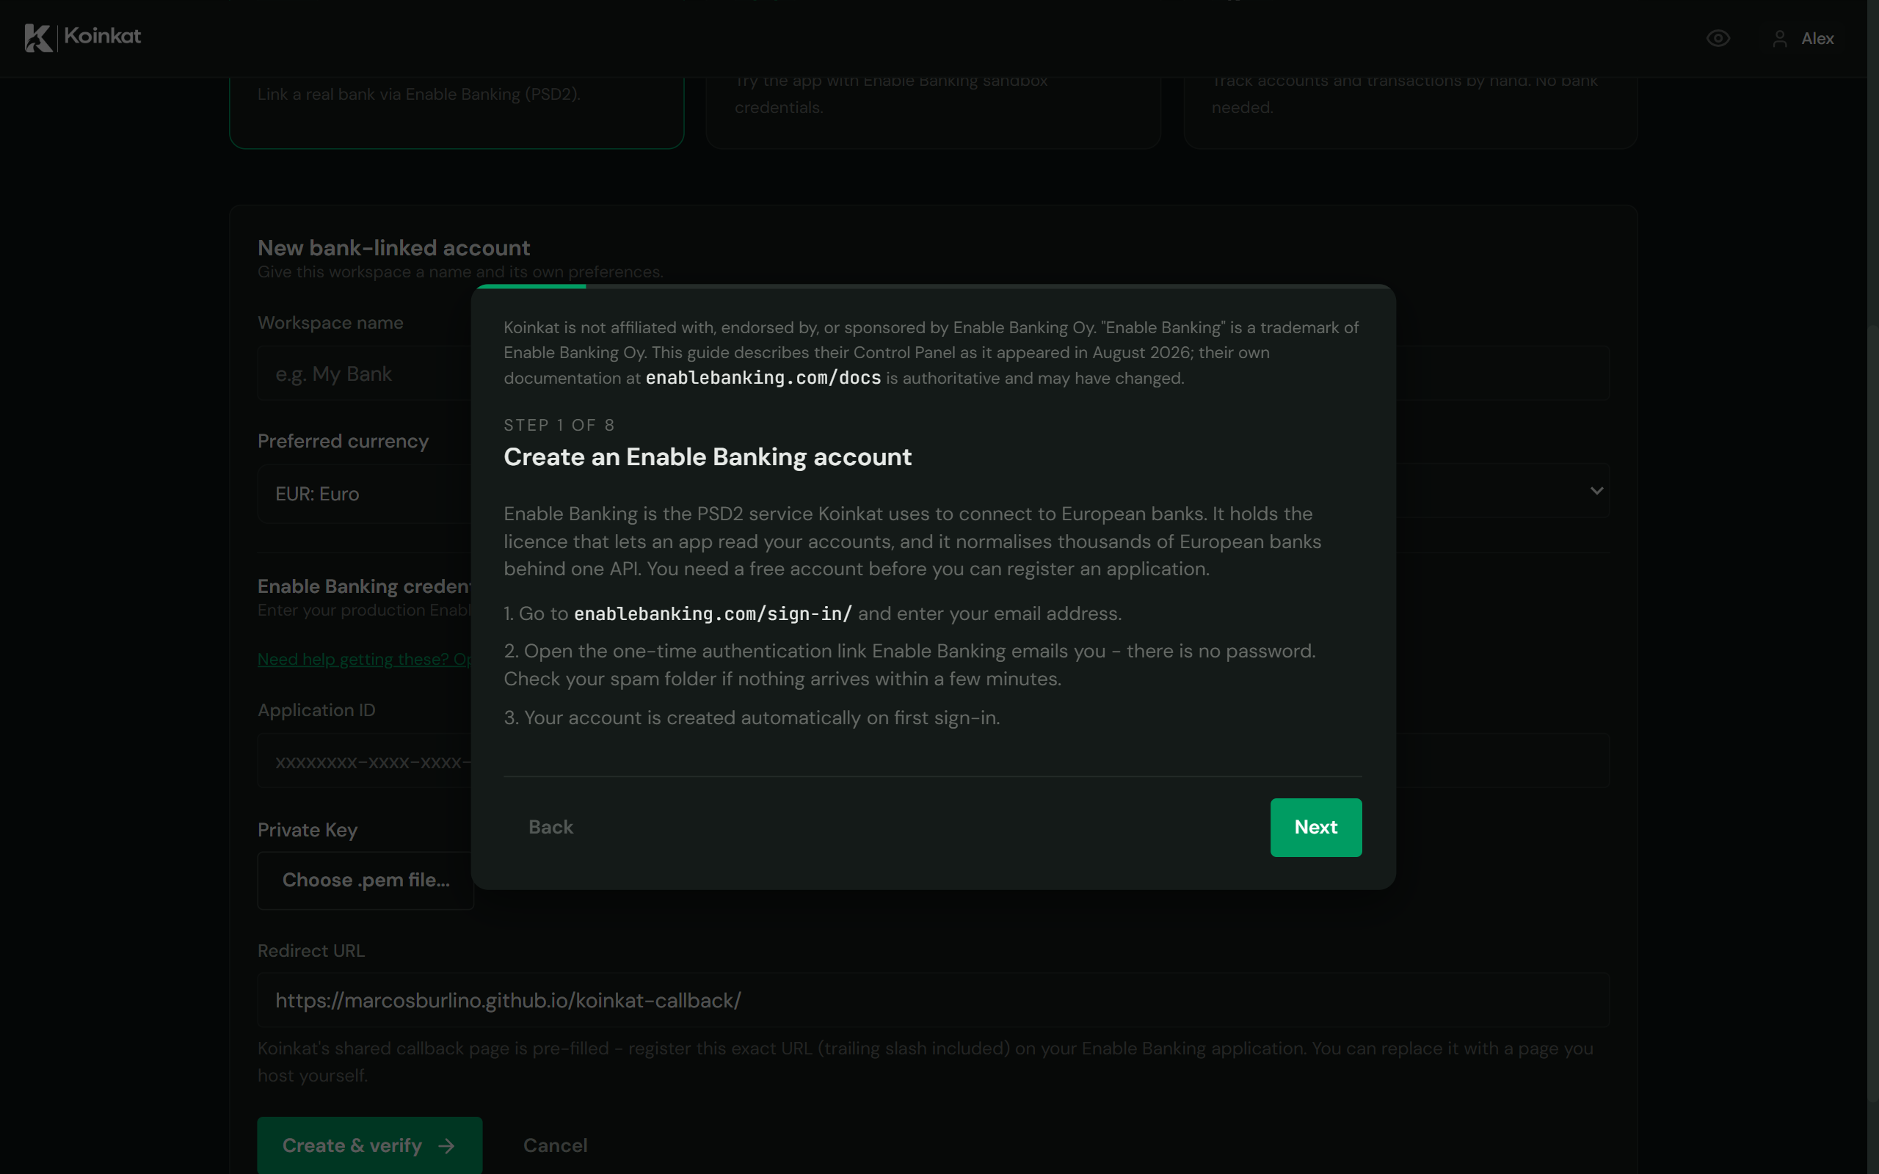
Task: Click Create & verify button
Action: tap(370, 1145)
